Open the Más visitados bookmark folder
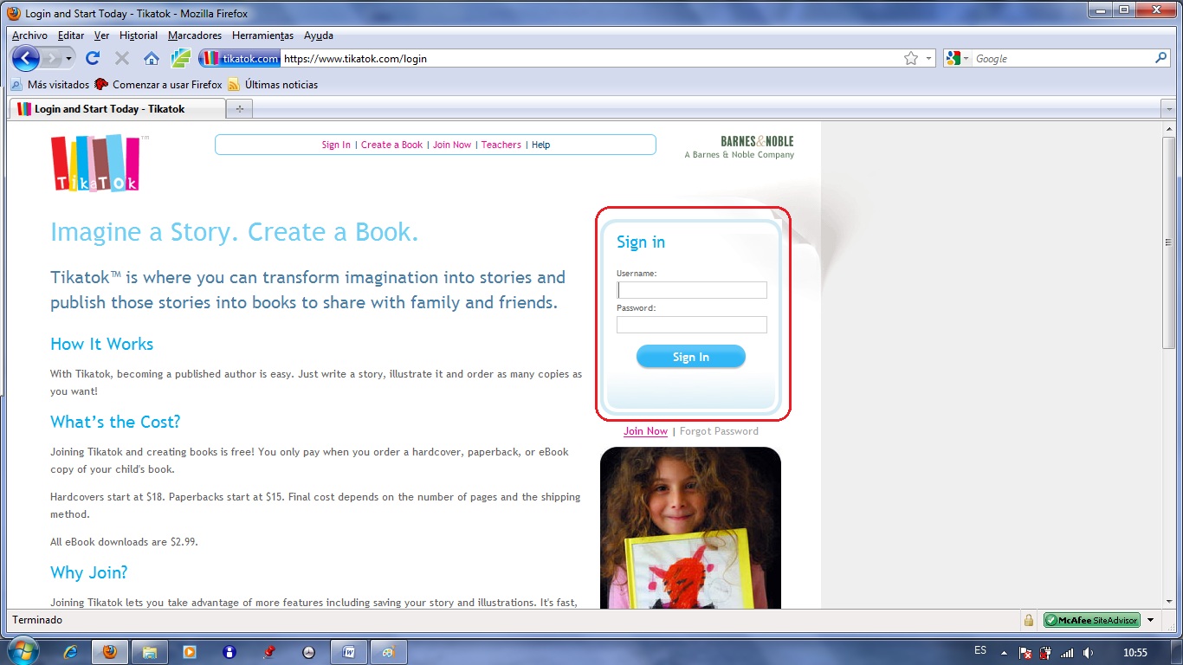Viewport: 1183px width, 665px height. point(50,84)
